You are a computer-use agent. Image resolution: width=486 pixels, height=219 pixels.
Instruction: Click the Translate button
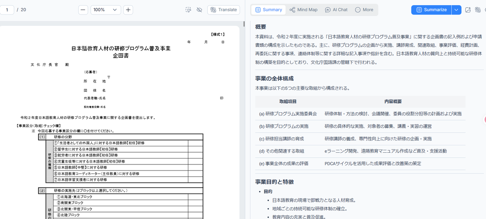(224, 10)
